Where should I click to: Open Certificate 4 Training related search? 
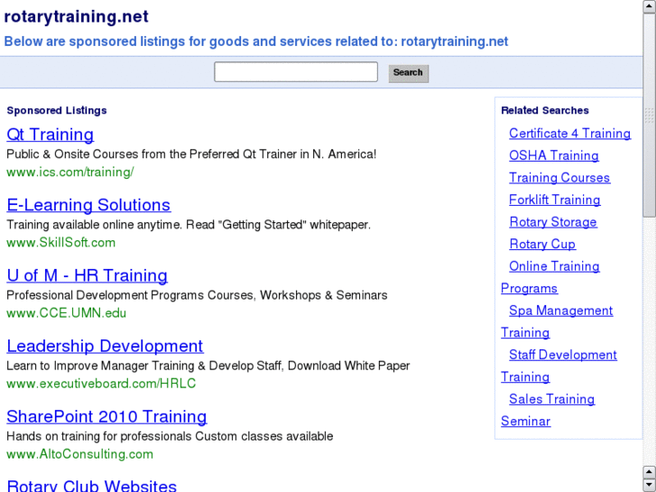[x=569, y=134]
